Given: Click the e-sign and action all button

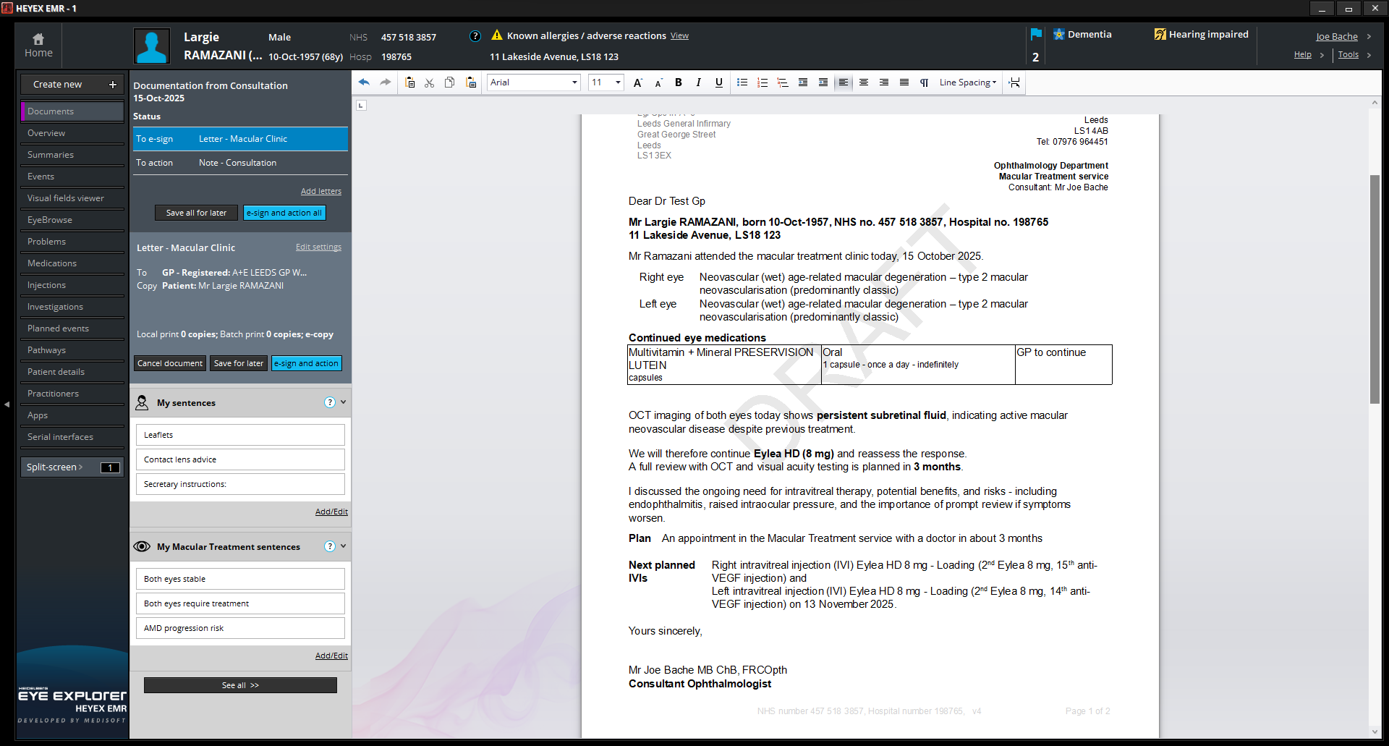Looking at the screenshot, I should click(284, 213).
